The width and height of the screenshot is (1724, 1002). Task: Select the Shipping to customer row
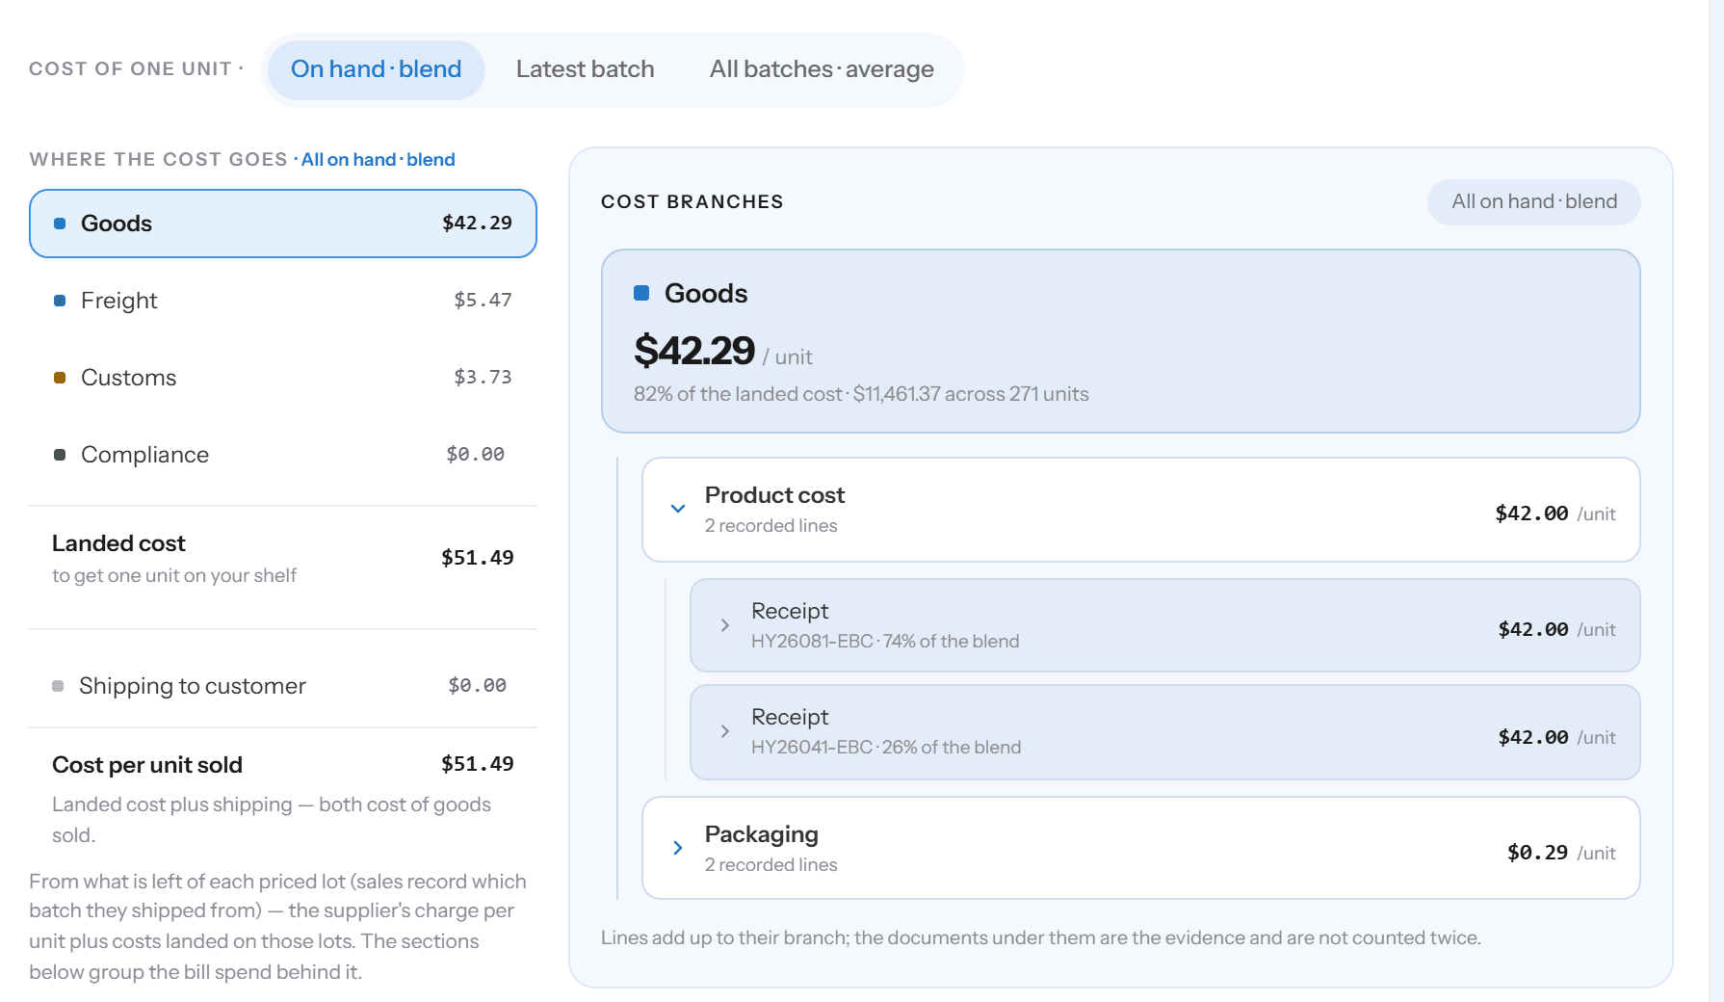click(x=283, y=686)
